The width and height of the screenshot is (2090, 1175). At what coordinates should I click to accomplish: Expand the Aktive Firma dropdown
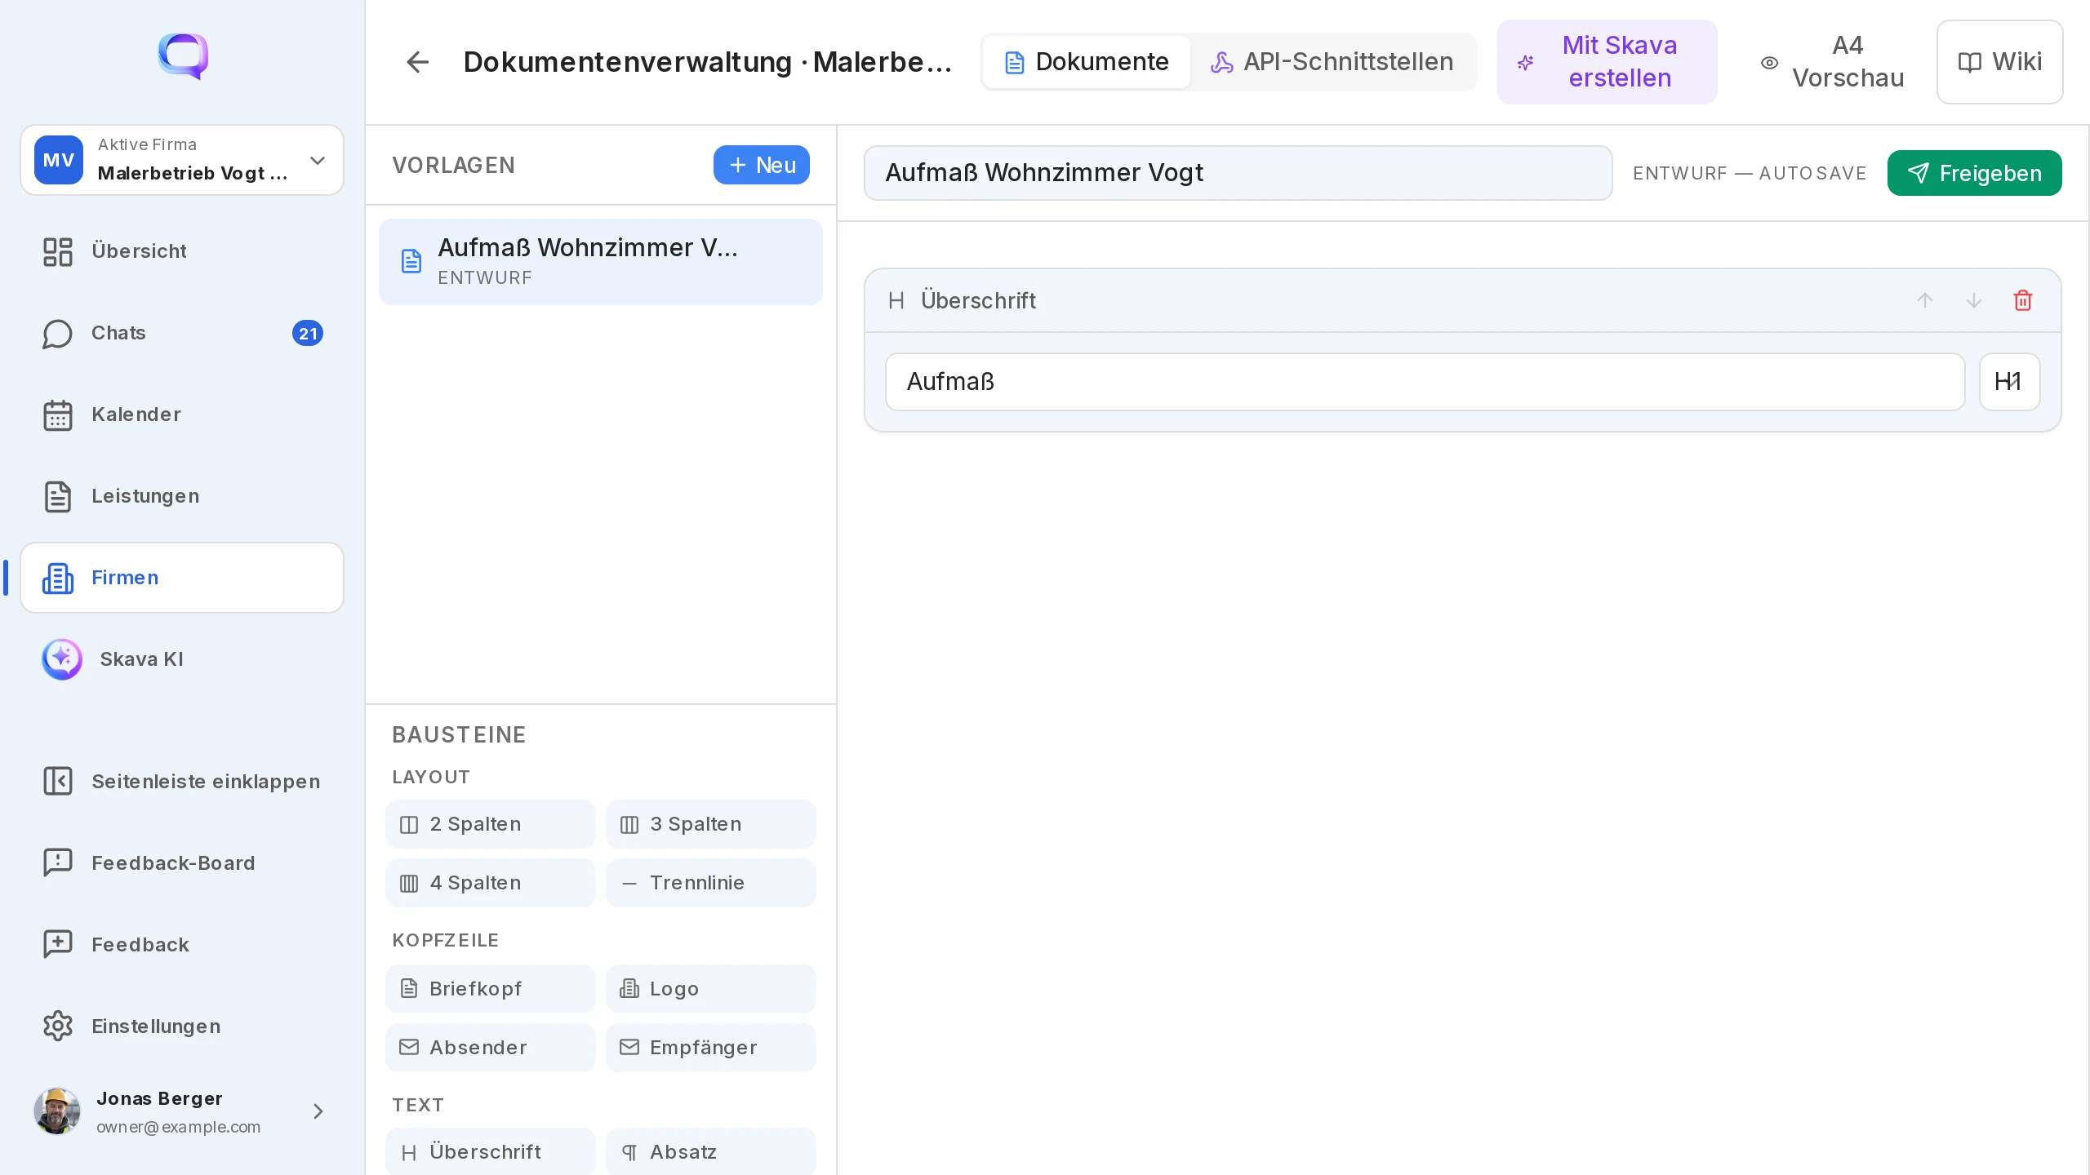coord(182,160)
